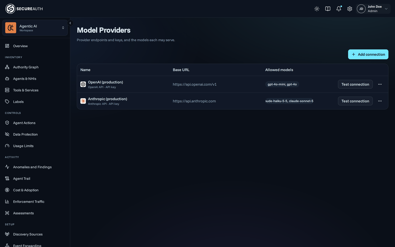This screenshot has width=395, height=247.
Task: Click the Agent Trail icon
Action: coord(7,178)
